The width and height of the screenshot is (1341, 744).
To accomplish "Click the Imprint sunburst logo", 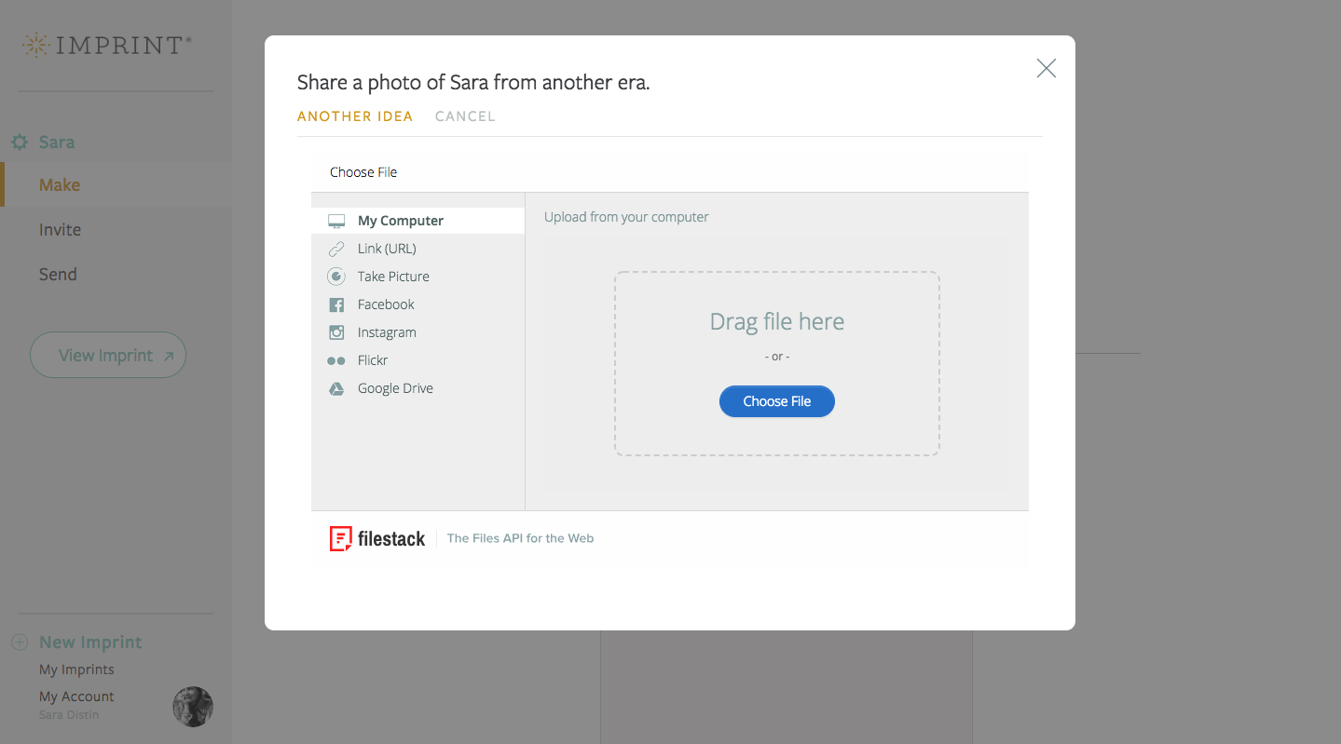I will coord(35,45).
